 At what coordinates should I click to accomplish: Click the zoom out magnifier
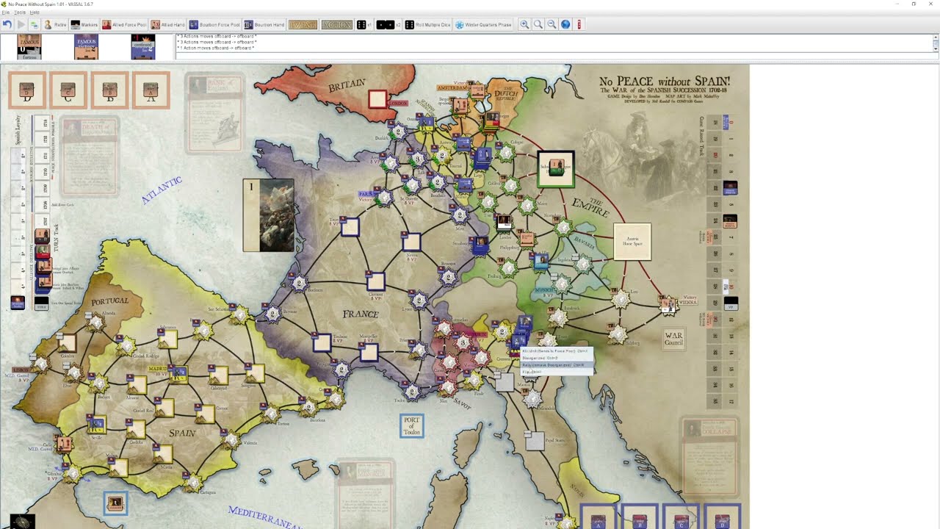coord(552,24)
